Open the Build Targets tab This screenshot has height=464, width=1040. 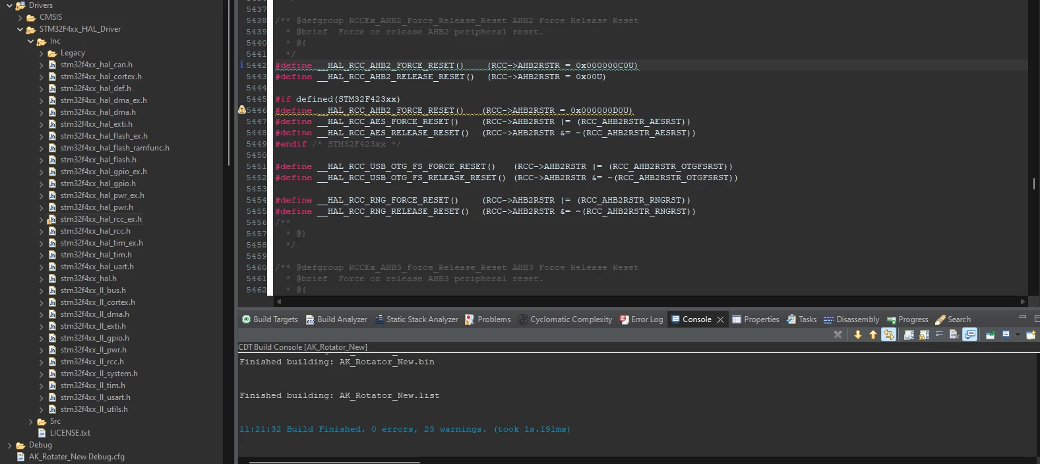[270, 319]
